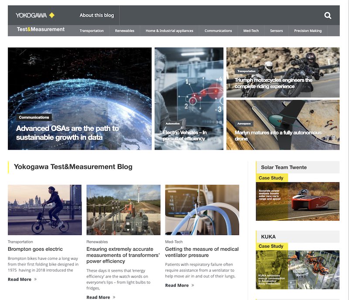Click the Brompton folding bike thumbnail
This screenshot has height=300, width=349.
click(x=44, y=210)
